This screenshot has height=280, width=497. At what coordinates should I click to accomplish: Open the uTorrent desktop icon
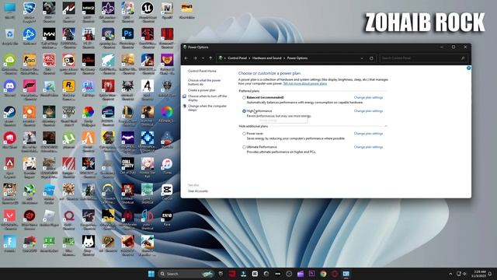tap(69, 141)
